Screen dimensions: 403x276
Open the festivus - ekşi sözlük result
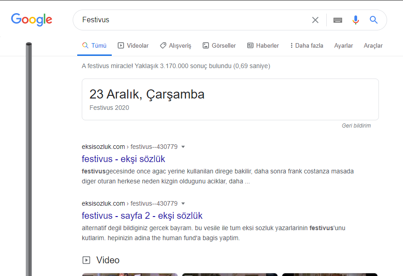(123, 159)
